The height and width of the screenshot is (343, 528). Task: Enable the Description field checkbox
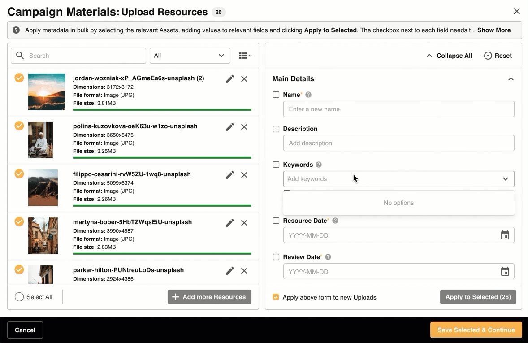pos(276,129)
